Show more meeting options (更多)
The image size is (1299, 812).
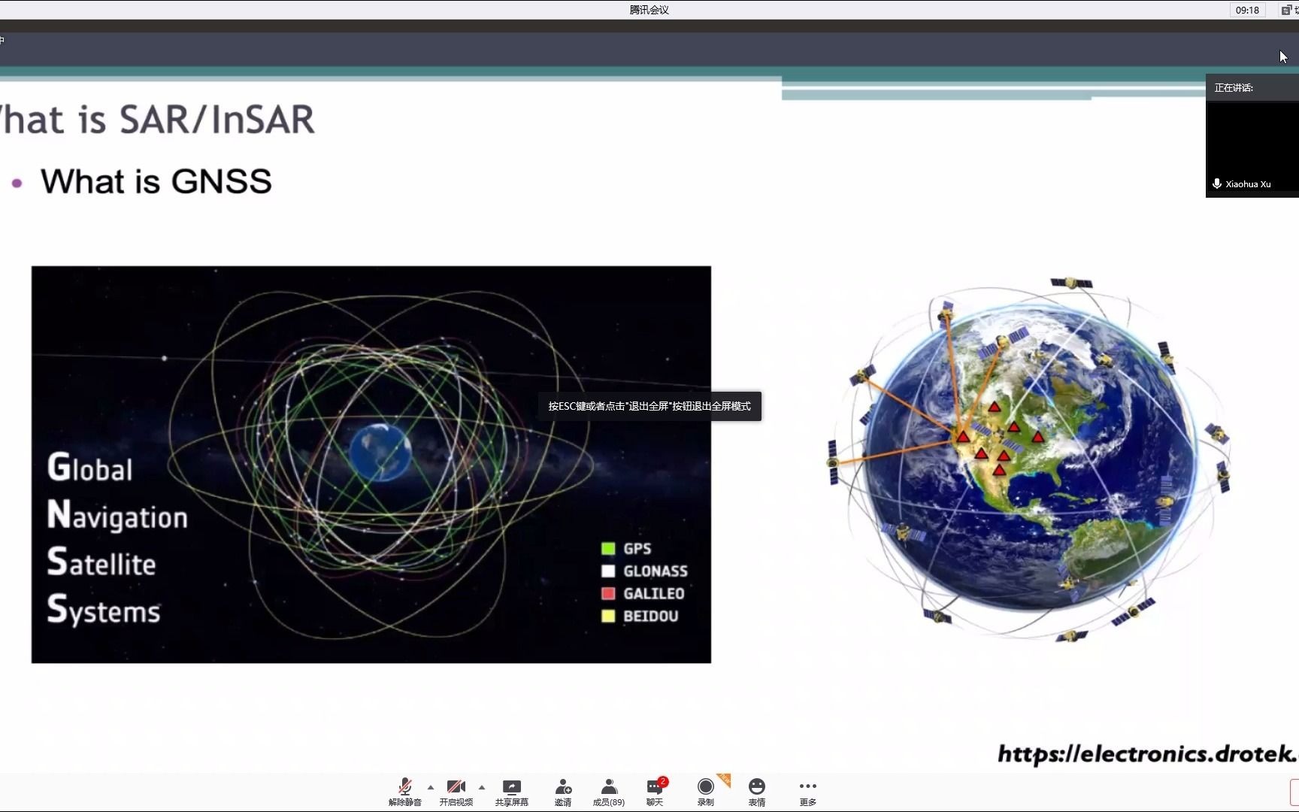click(x=808, y=792)
